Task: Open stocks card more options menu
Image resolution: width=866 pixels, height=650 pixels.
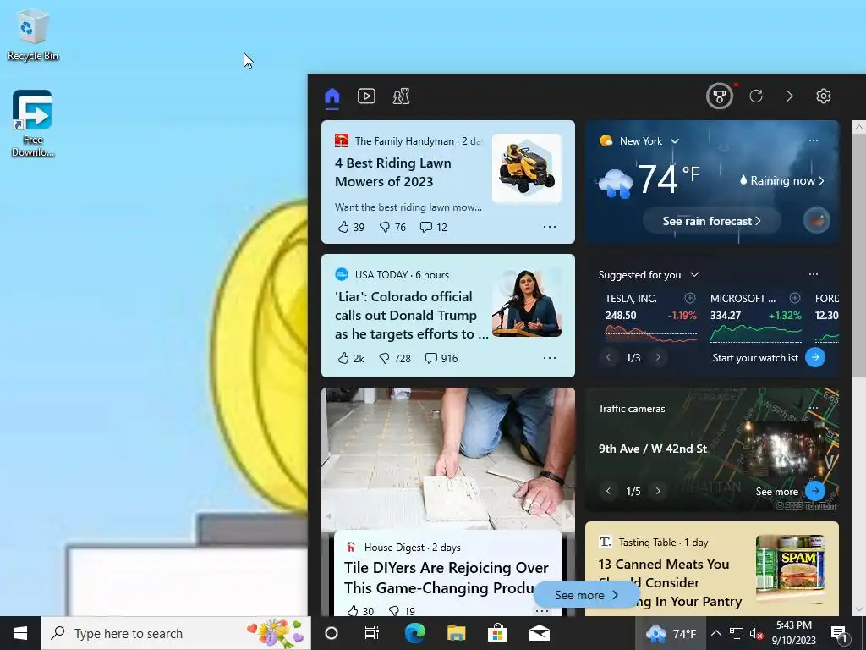Action: click(814, 274)
